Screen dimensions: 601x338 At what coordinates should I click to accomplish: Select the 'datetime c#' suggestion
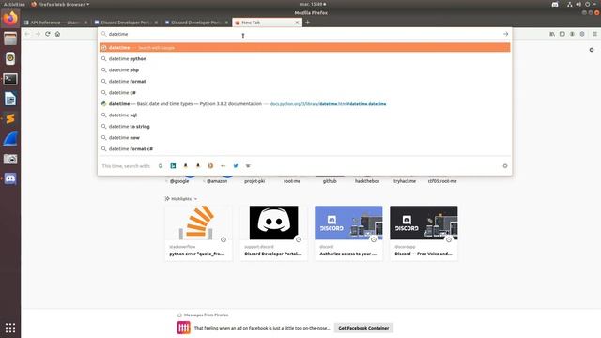tap(304, 92)
